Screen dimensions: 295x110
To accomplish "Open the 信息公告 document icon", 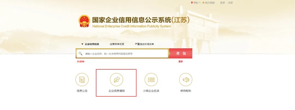I will click(x=82, y=79).
